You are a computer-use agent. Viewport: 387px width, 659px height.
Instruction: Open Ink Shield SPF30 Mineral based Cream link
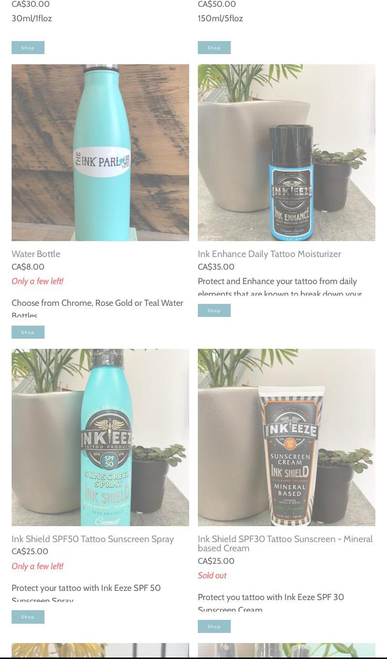pos(285,544)
